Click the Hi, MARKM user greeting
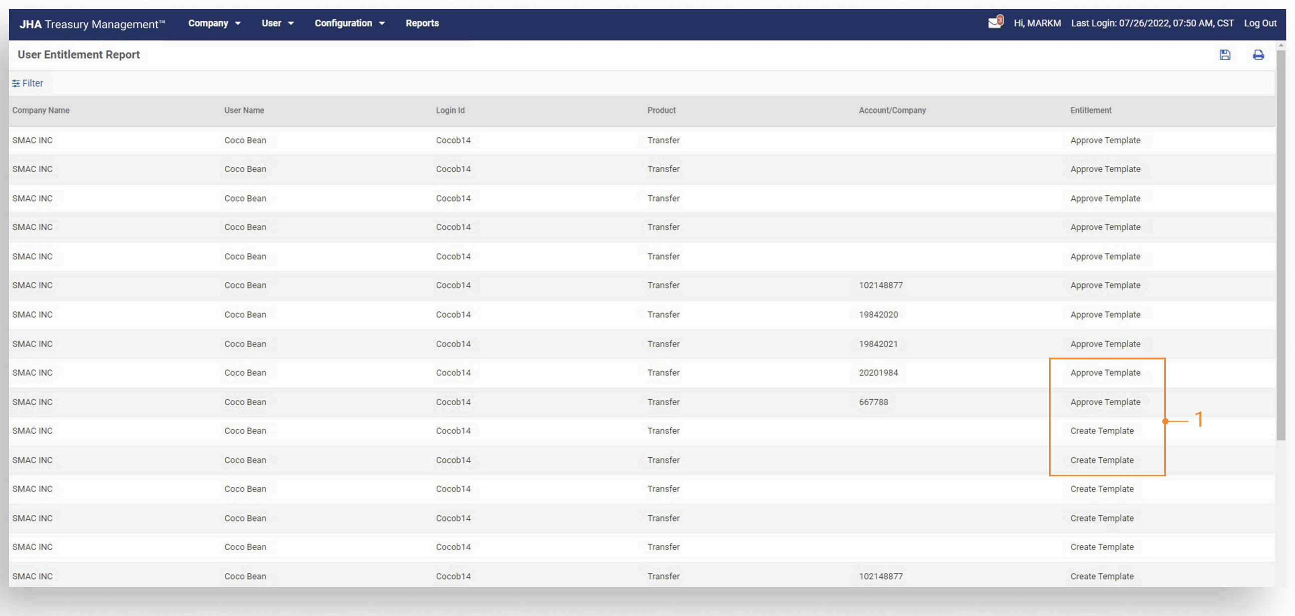The height and width of the screenshot is (616, 1295). [1037, 23]
